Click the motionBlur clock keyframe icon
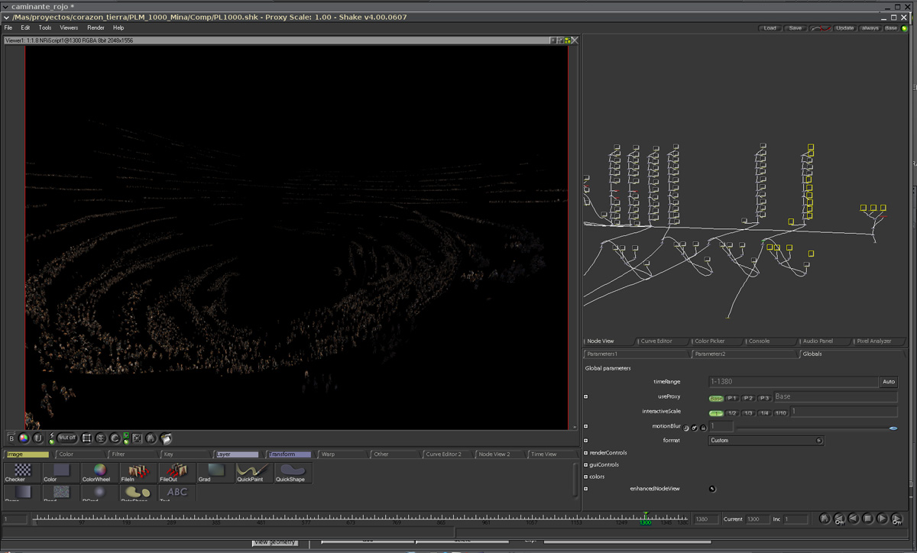Viewport: 917px width, 553px height. 686,428
